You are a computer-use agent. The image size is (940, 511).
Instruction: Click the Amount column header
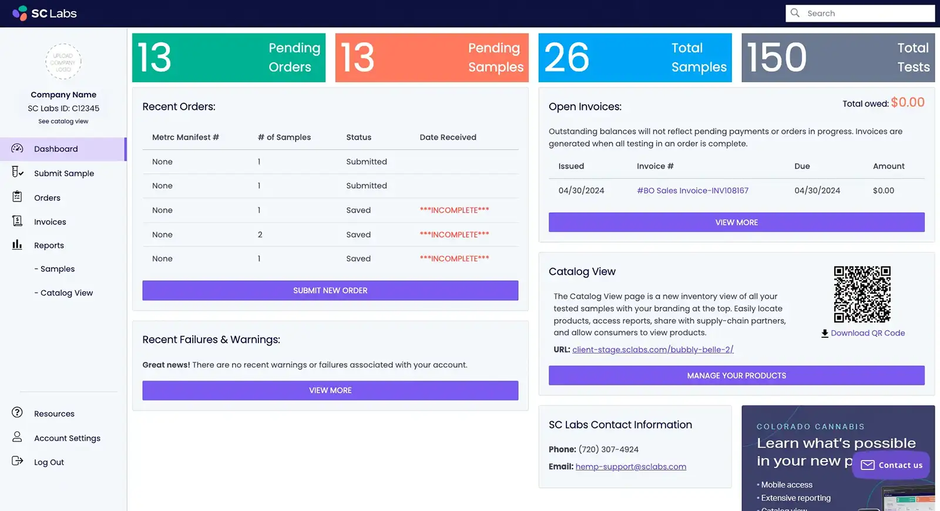click(x=888, y=166)
